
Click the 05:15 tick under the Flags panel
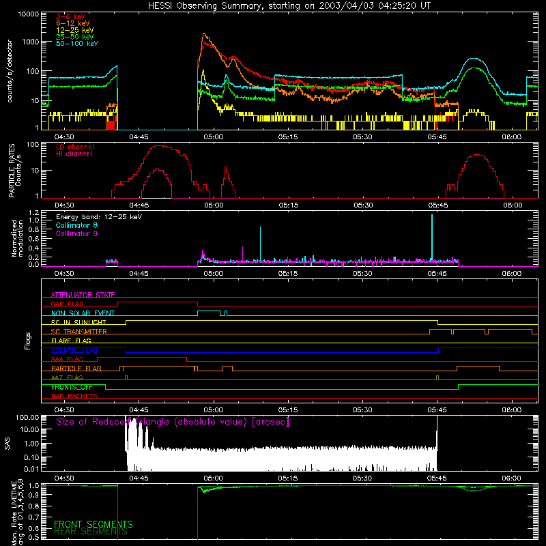click(288, 410)
